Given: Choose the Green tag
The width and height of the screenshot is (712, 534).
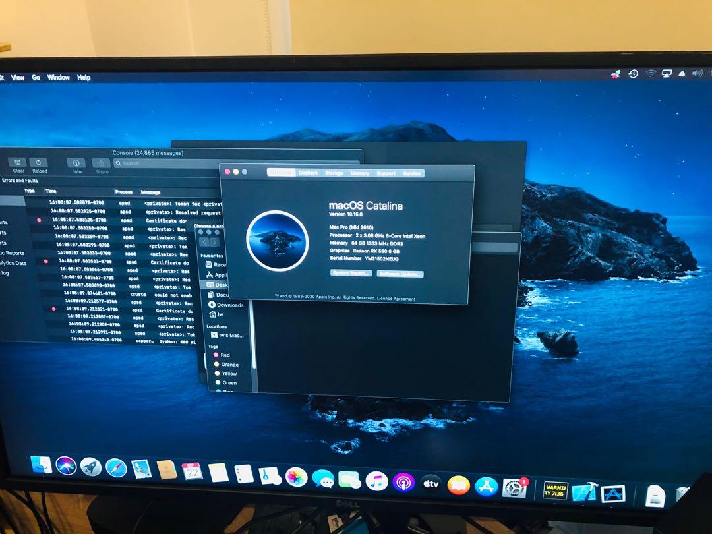Looking at the screenshot, I should [226, 383].
